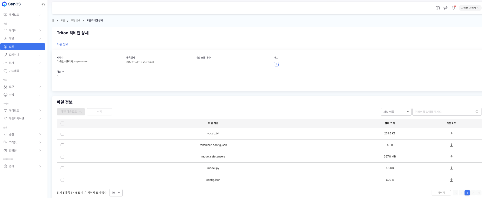Click the development code icon
Viewport: 482px width, 198px height.
pos(5,39)
